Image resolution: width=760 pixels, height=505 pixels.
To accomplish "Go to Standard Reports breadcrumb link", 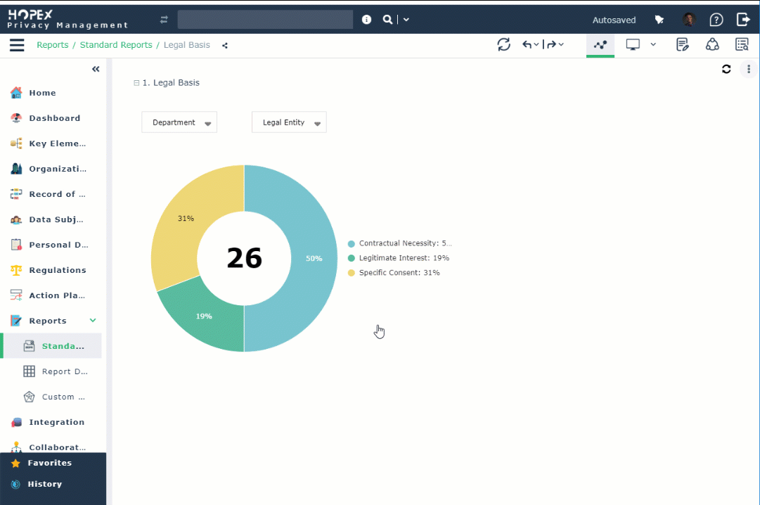I will (x=116, y=44).
